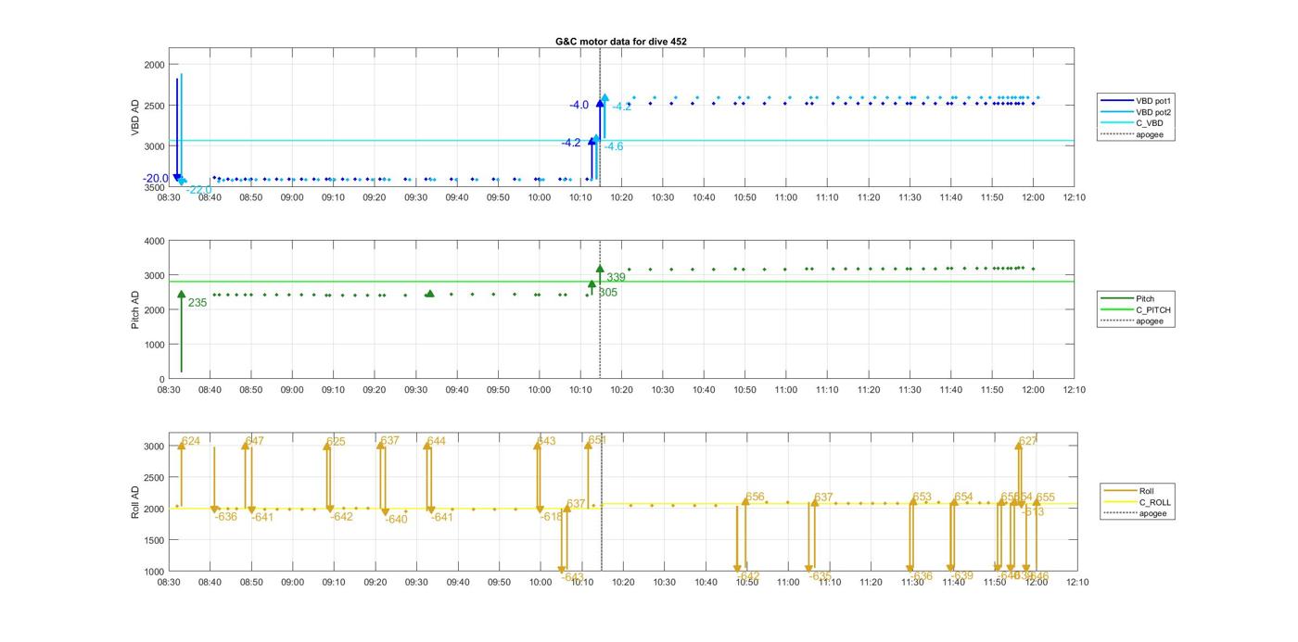
Task: Click the 3500 tick on VBD AD axis
Action: click(x=154, y=187)
